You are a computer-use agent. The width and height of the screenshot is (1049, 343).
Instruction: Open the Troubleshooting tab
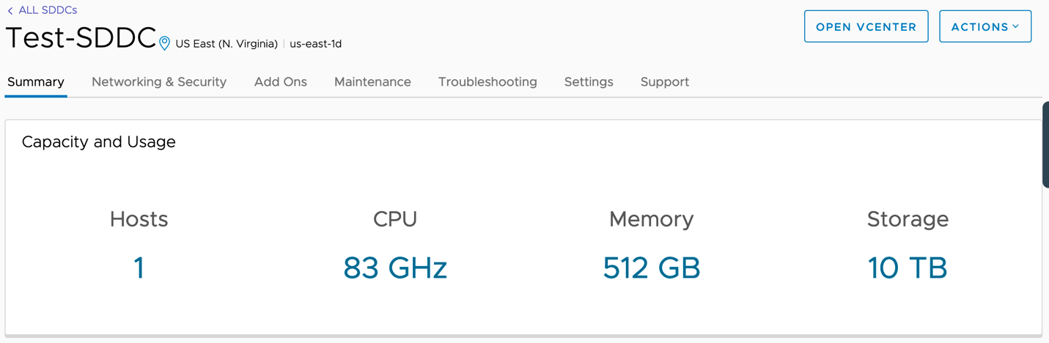click(487, 82)
